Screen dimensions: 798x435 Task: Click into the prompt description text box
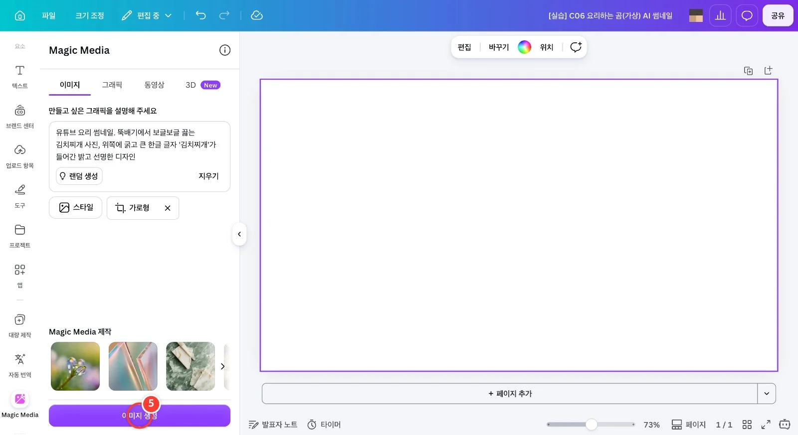click(x=139, y=145)
